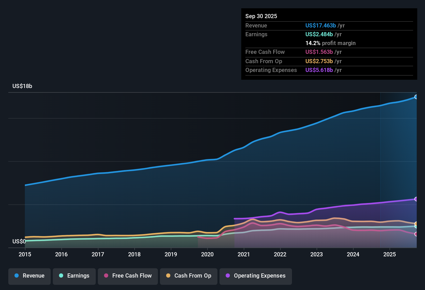The image size is (425, 290).
Task: Toggle the Operating Expenses series visibility
Action: click(255, 276)
